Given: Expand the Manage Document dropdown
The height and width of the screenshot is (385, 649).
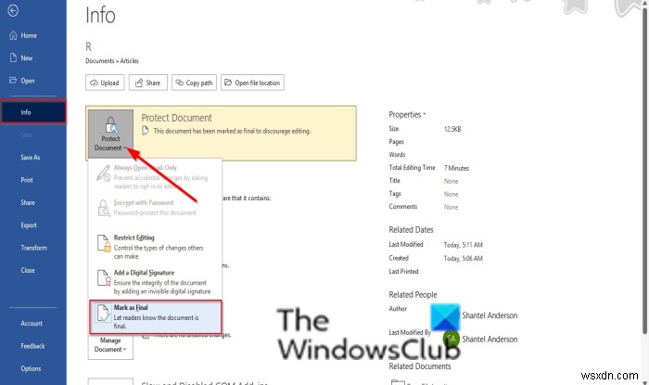Looking at the screenshot, I should tap(110, 345).
